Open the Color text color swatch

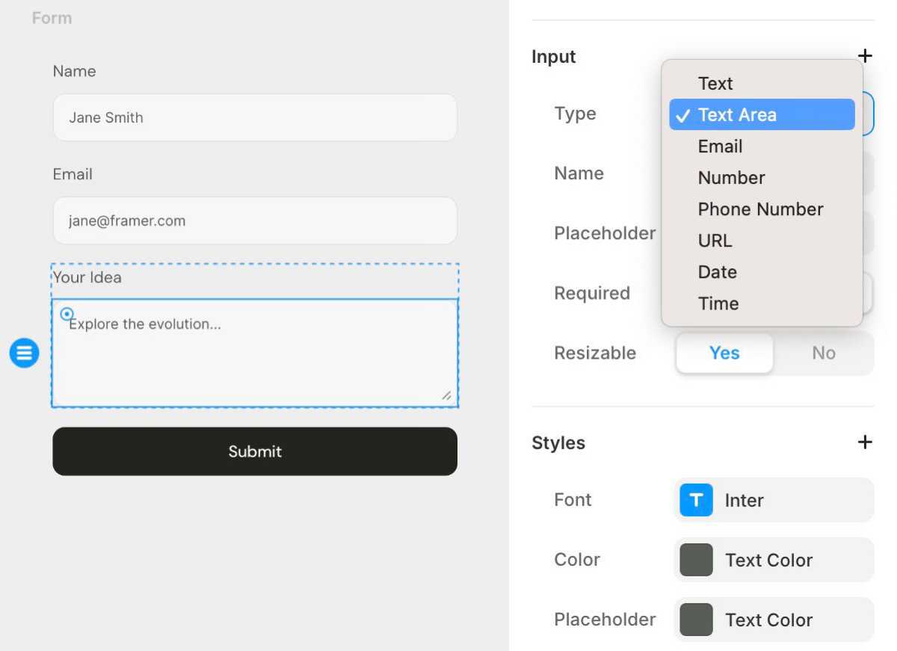(x=774, y=560)
